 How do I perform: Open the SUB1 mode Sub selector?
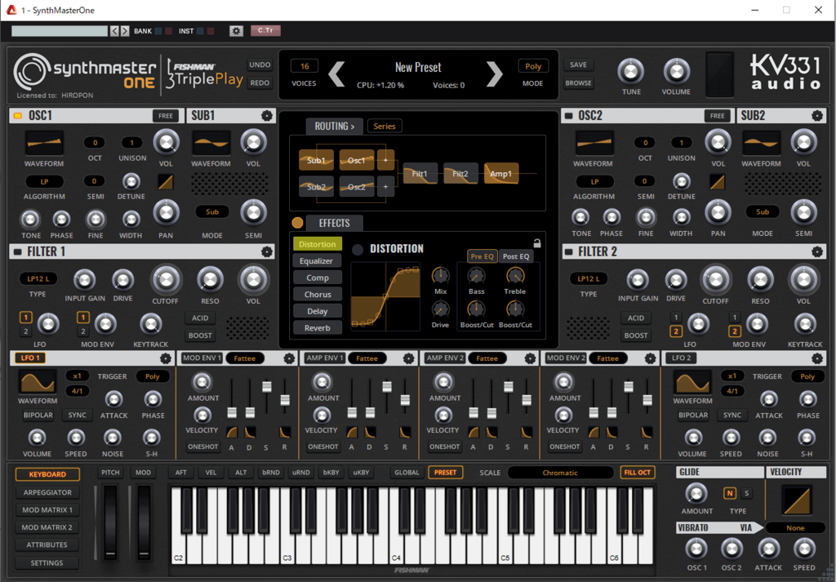click(212, 211)
